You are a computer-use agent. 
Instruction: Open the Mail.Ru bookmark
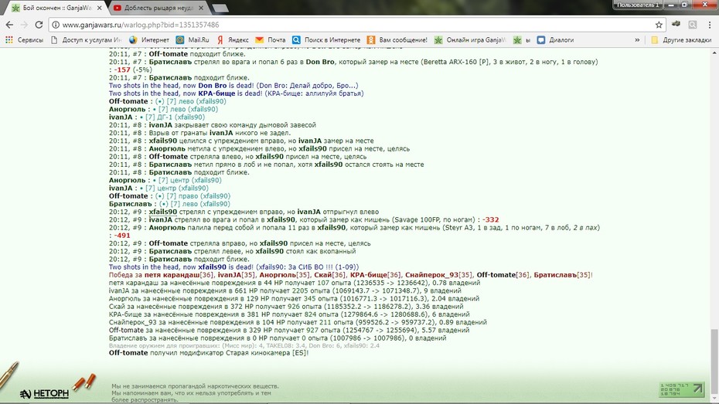[x=193, y=40]
